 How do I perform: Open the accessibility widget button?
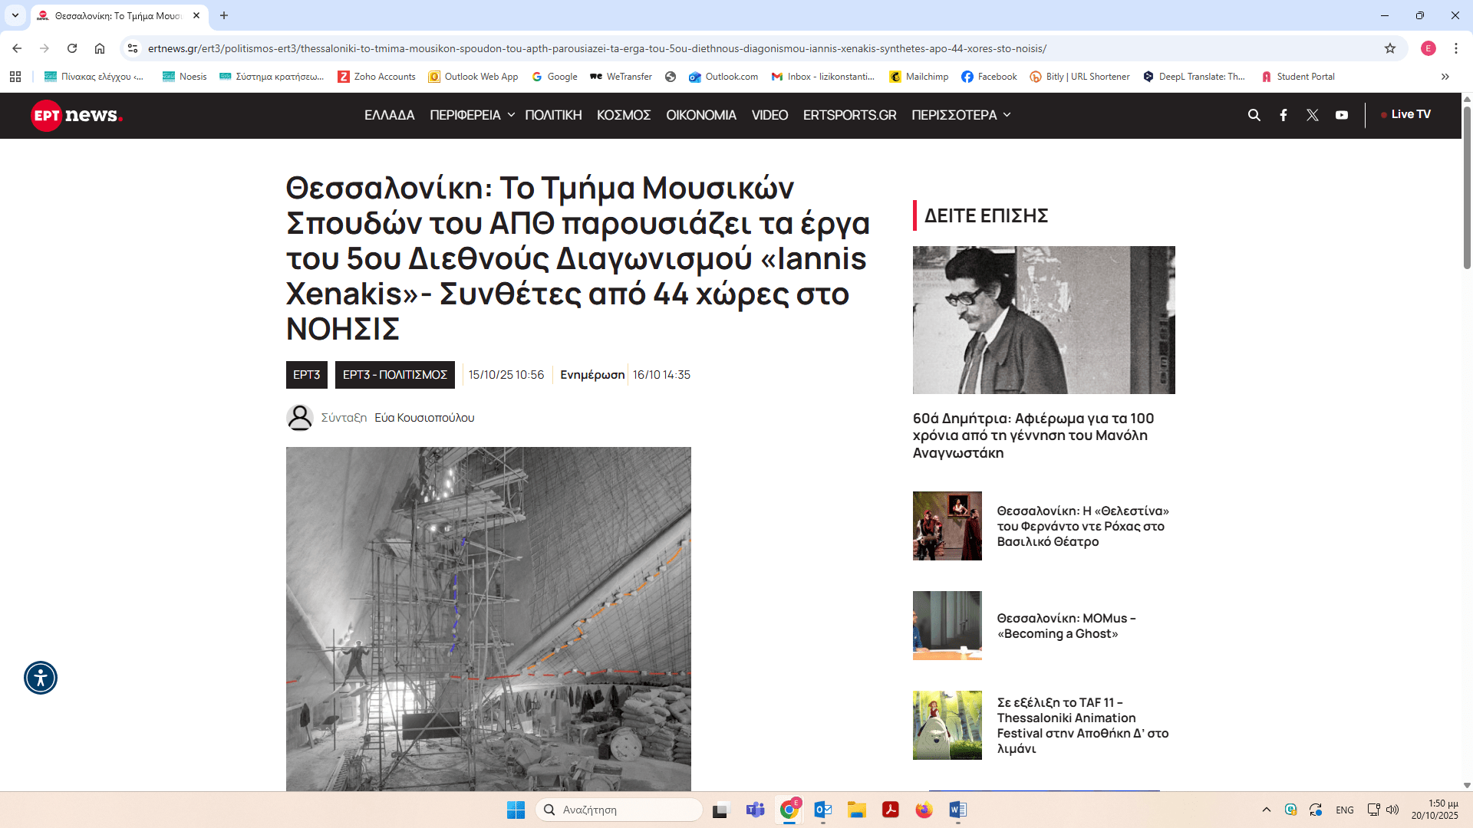pyautogui.click(x=41, y=678)
